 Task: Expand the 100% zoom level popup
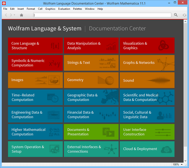(177, 164)
